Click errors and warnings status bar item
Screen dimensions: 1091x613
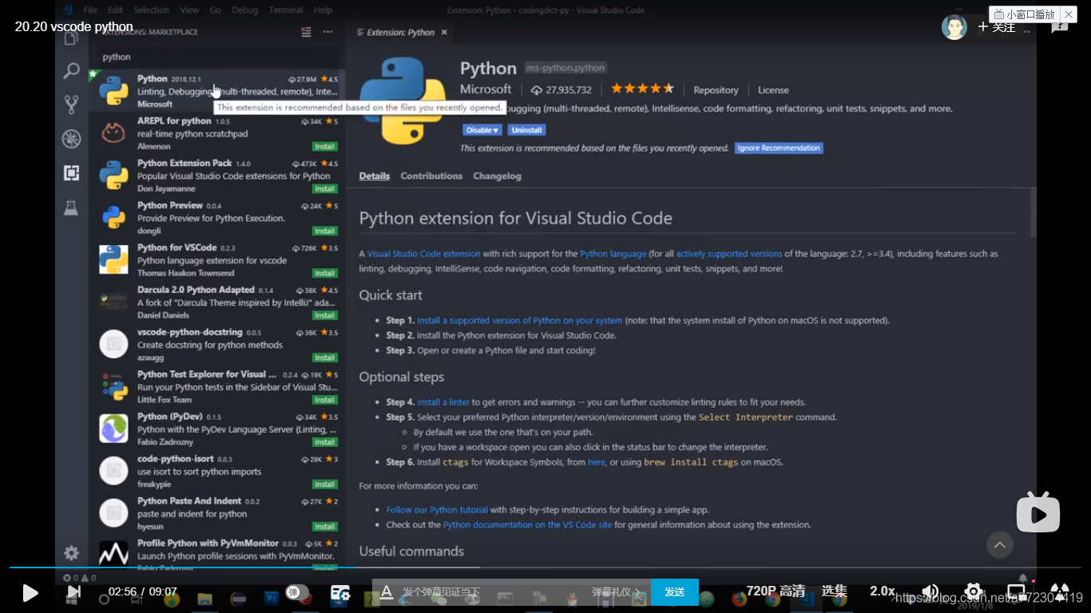click(80, 578)
